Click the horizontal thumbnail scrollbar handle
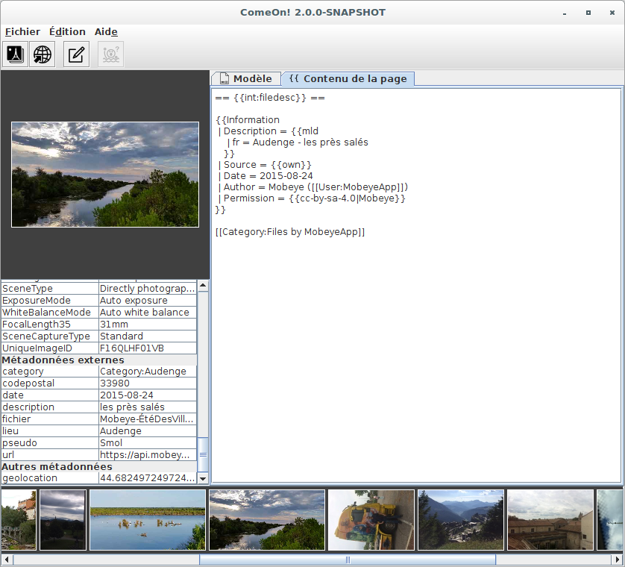This screenshot has width=625, height=567. pos(348,560)
